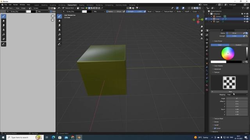Click the pan hand icon in the 3D viewport
Image resolution: width=250 pixels, height=140 pixels.
[x=202, y=30]
